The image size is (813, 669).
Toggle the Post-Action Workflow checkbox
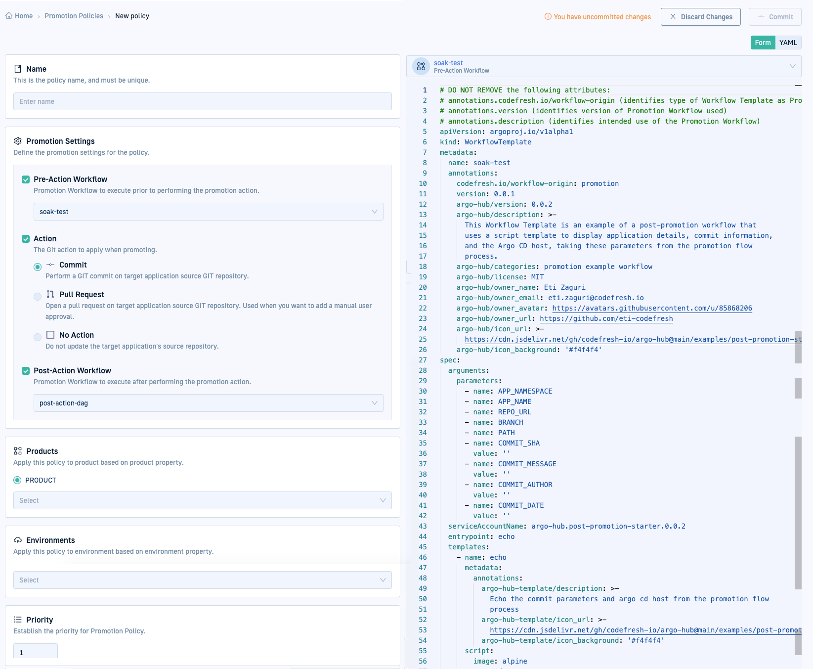point(26,371)
